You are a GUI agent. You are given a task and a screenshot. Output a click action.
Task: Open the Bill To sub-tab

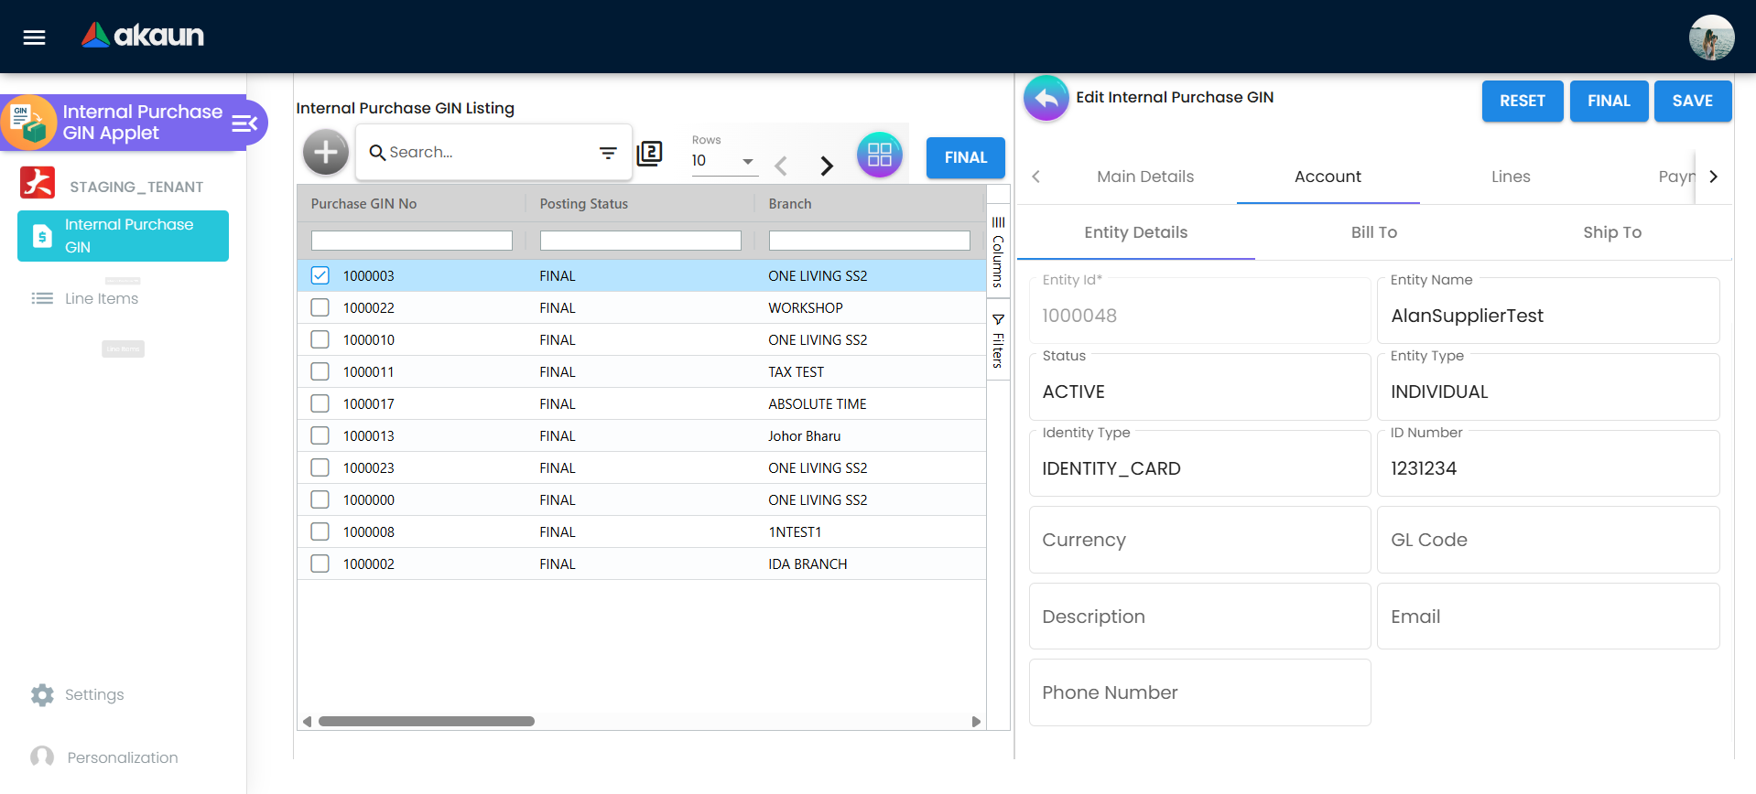coord(1373,232)
